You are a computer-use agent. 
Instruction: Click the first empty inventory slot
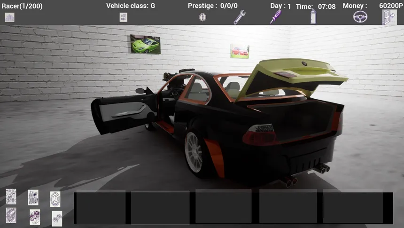click(x=101, y=207)
